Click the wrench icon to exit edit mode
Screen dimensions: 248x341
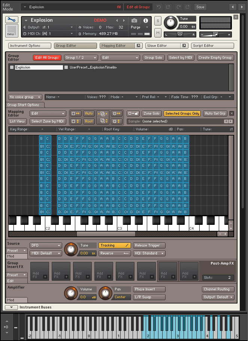pos(12,19)
